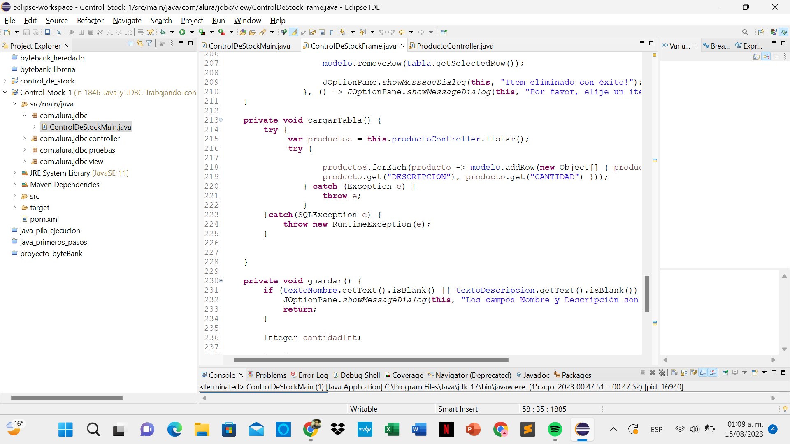Screen dimensions: 790x444
Task: Click the tip lightbulb icon in status bar
Action: [x=785, y=409]
